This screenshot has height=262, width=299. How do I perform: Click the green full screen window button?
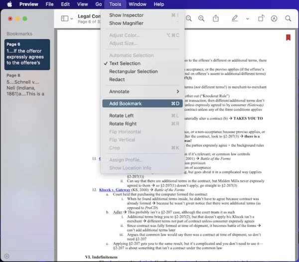click(25, 18)
